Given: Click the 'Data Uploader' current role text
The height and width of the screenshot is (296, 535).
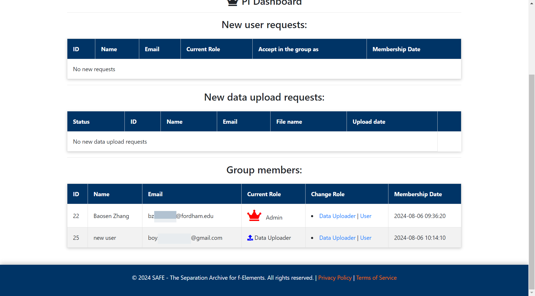Looking at the screenshot, I should (273, 238).
